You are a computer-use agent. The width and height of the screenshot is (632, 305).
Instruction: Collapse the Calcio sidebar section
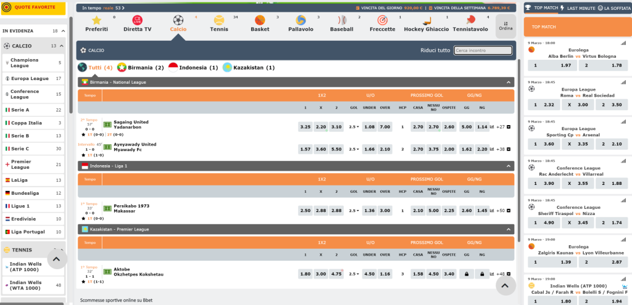(x=62, y=46)
